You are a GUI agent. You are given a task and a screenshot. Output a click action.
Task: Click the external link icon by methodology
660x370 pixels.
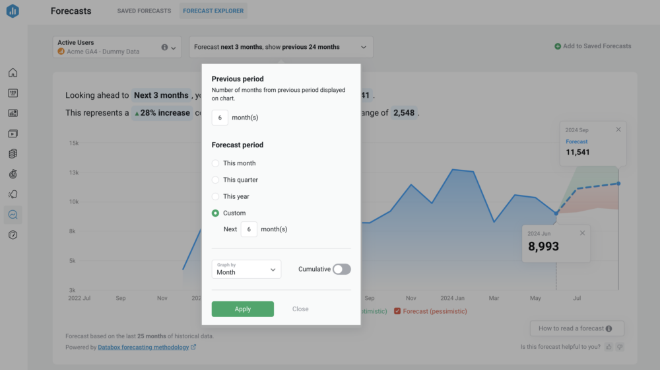(193, 348)
